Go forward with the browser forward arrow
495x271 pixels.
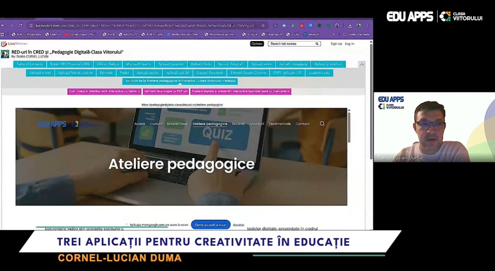pos(12,25)
